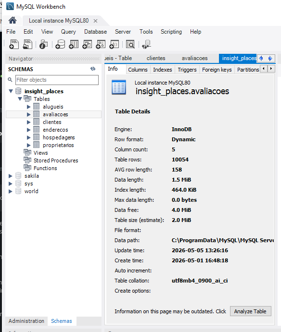
Task: Click the create new view icon
Action: pyautogui.click(x=87, y=44)
